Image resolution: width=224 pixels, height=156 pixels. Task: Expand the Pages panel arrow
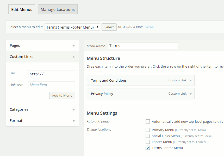(x=74, y=46)
